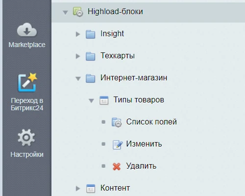Image resolution: width=245 pixels, height=196 pixels.
Task: Open the Типы товаров highload block
Action: click(139, 99)
